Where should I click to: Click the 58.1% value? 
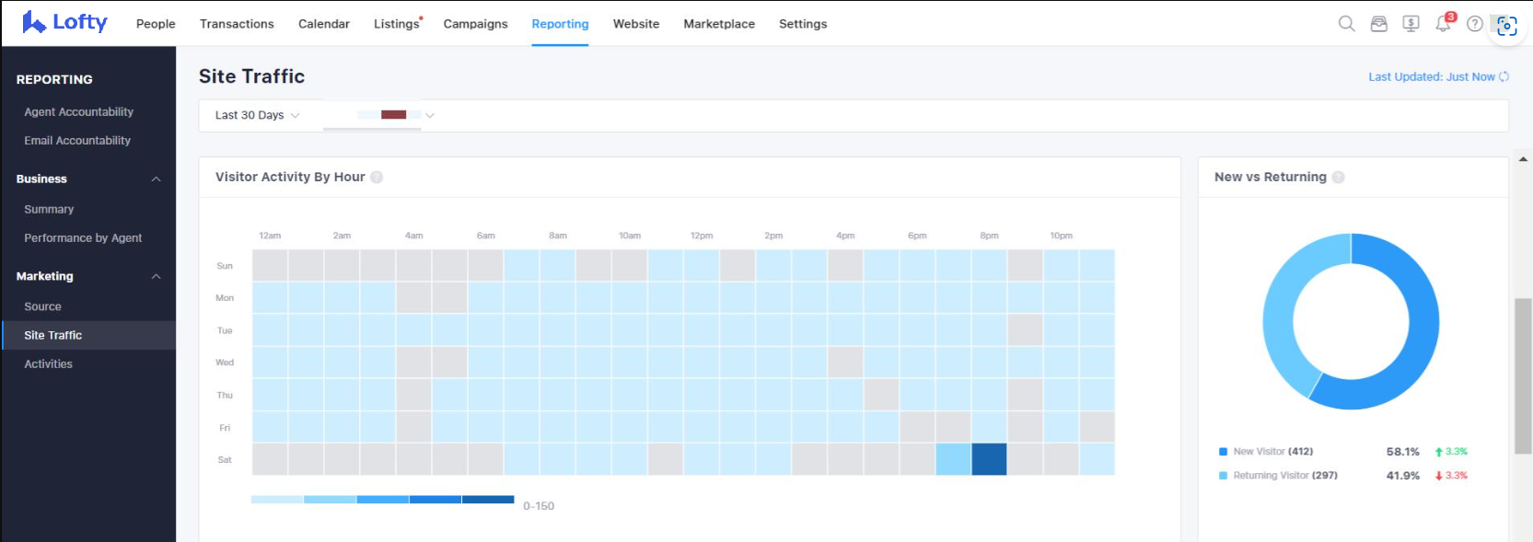[1403, 452]
